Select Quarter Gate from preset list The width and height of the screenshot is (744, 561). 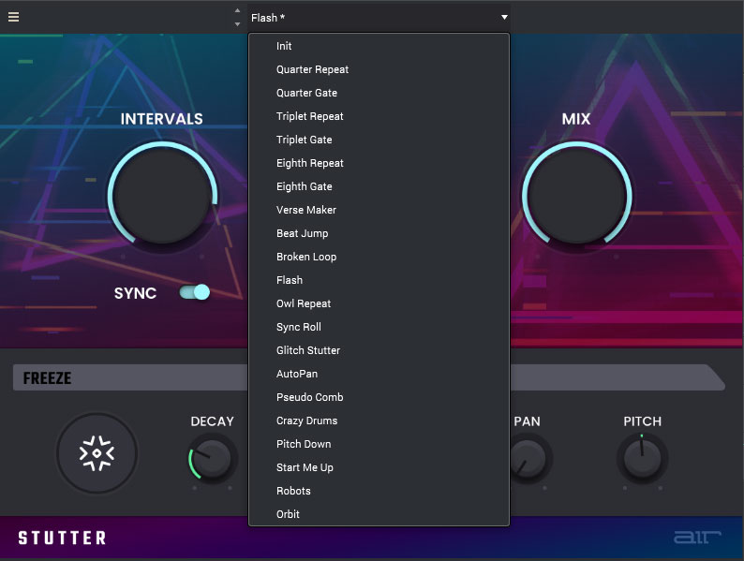tap(379, 93)
